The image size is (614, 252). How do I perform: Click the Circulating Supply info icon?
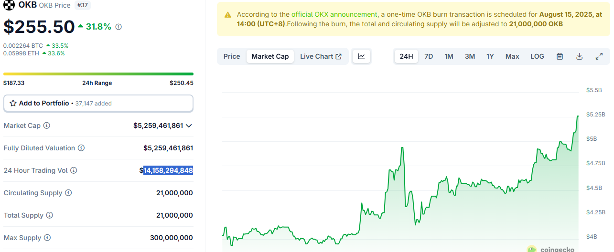tap(68, 193)
